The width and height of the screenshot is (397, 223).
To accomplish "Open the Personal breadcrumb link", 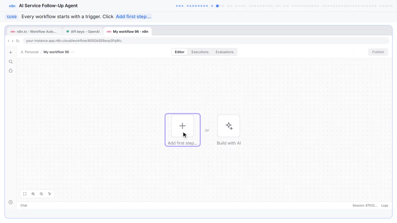I will pyautogui.click(x=29, y=52).
